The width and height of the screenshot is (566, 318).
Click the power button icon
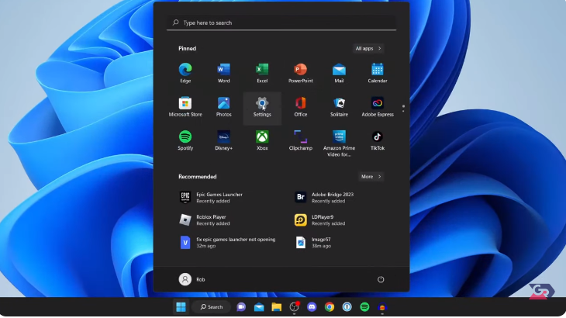click(381, 279)
